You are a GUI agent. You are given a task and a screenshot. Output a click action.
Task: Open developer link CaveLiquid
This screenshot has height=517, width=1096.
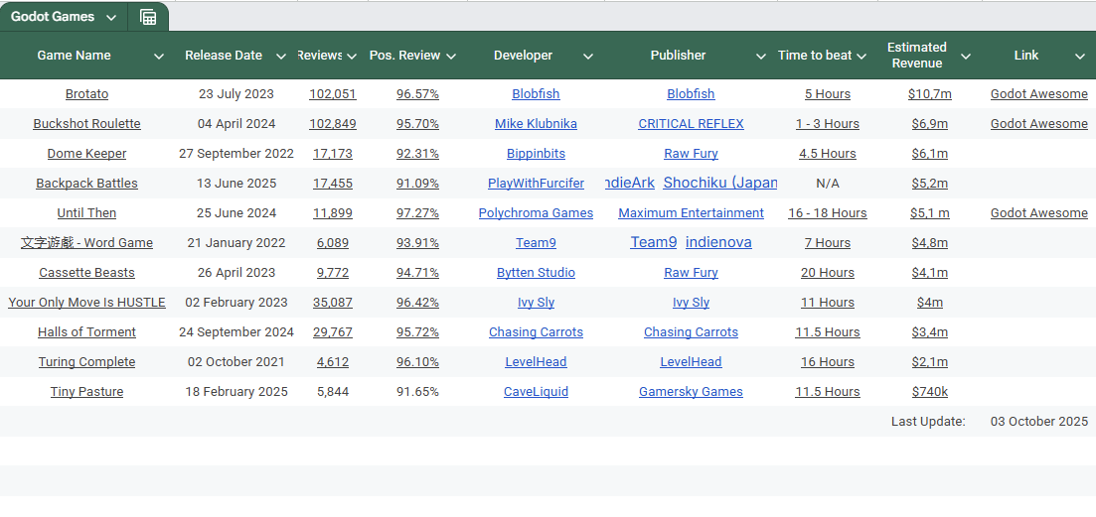[537, 392]
